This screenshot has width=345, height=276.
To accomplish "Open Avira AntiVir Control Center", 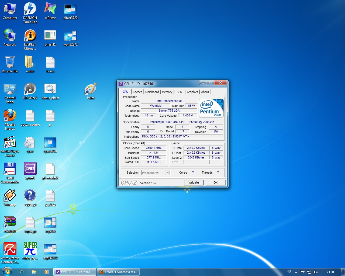I will (10, 253).
